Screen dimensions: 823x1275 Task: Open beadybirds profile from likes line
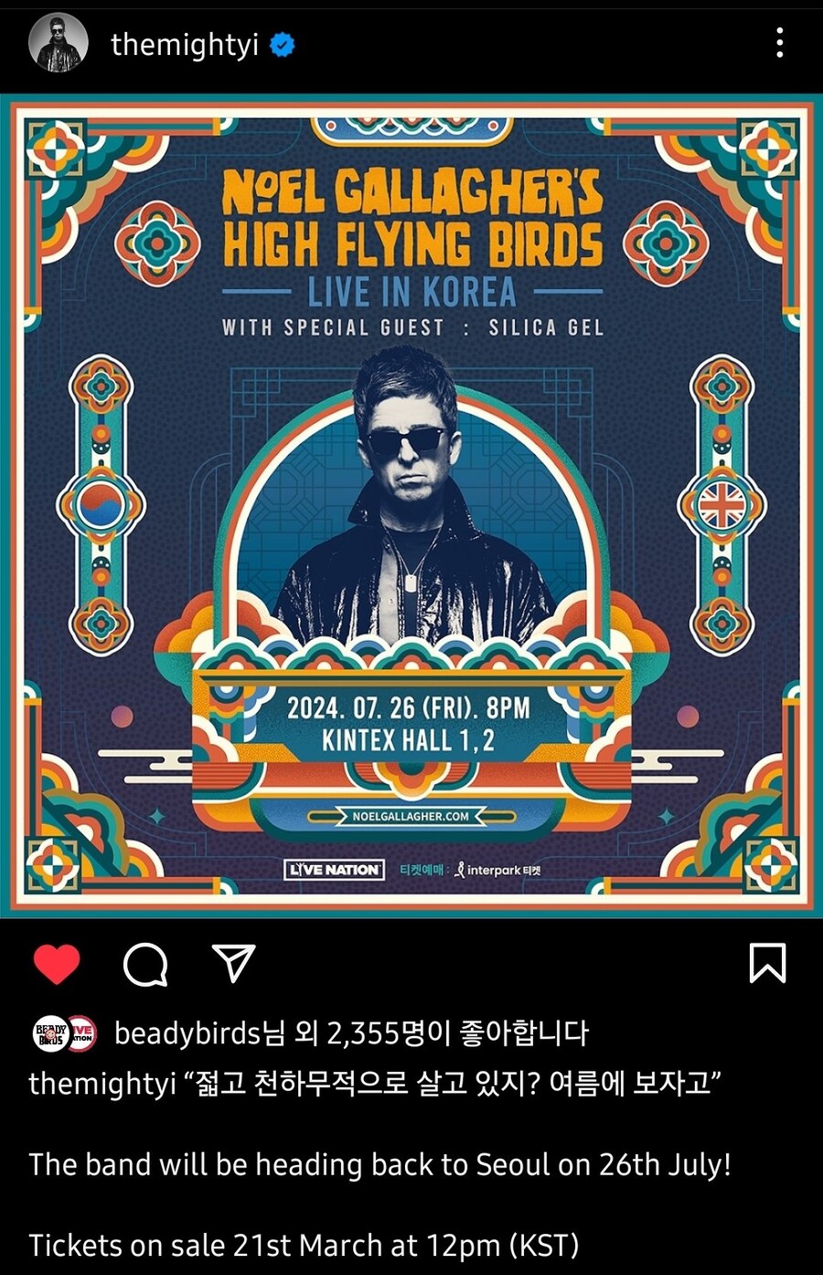[x=187, y=1033]
